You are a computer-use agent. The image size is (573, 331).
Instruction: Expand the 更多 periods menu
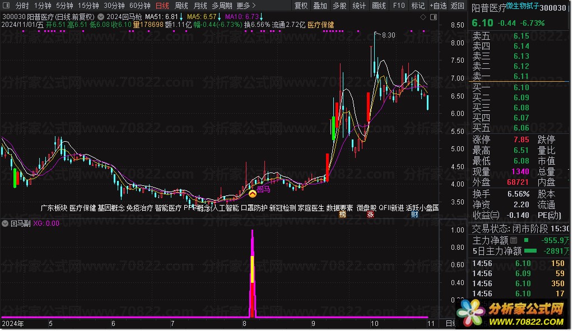[246, 6]
